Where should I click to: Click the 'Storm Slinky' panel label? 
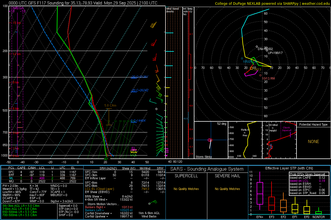coord(203,157)
